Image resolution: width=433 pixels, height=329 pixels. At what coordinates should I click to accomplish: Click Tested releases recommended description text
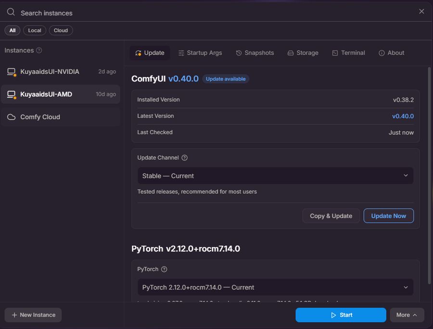tap(197, 191)
